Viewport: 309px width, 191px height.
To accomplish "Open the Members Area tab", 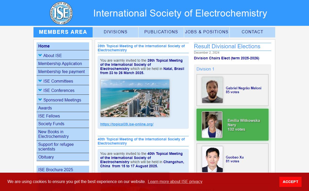I will click(63, 32).
